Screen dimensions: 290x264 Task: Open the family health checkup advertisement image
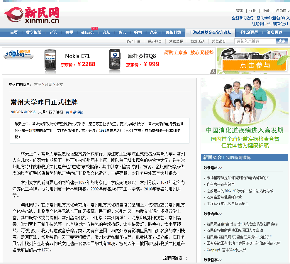[x=245, y=114]
